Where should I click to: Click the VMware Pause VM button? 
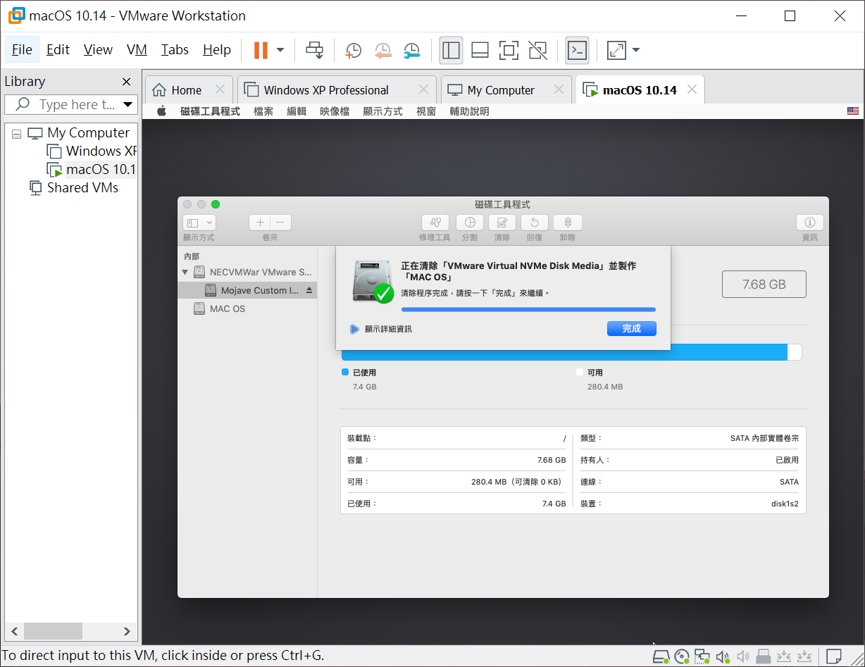pos(261,50)
